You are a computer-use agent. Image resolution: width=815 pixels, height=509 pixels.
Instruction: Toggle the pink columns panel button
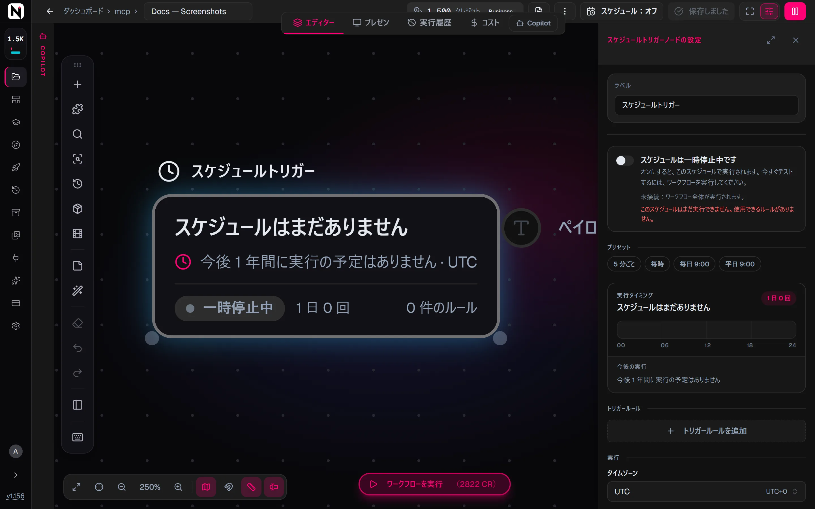tap(795, 11)
